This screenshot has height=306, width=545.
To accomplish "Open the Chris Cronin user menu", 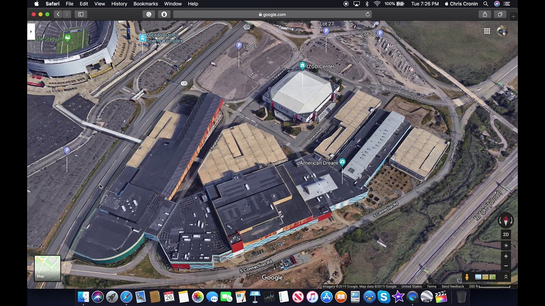I will (x=461, y=4).
